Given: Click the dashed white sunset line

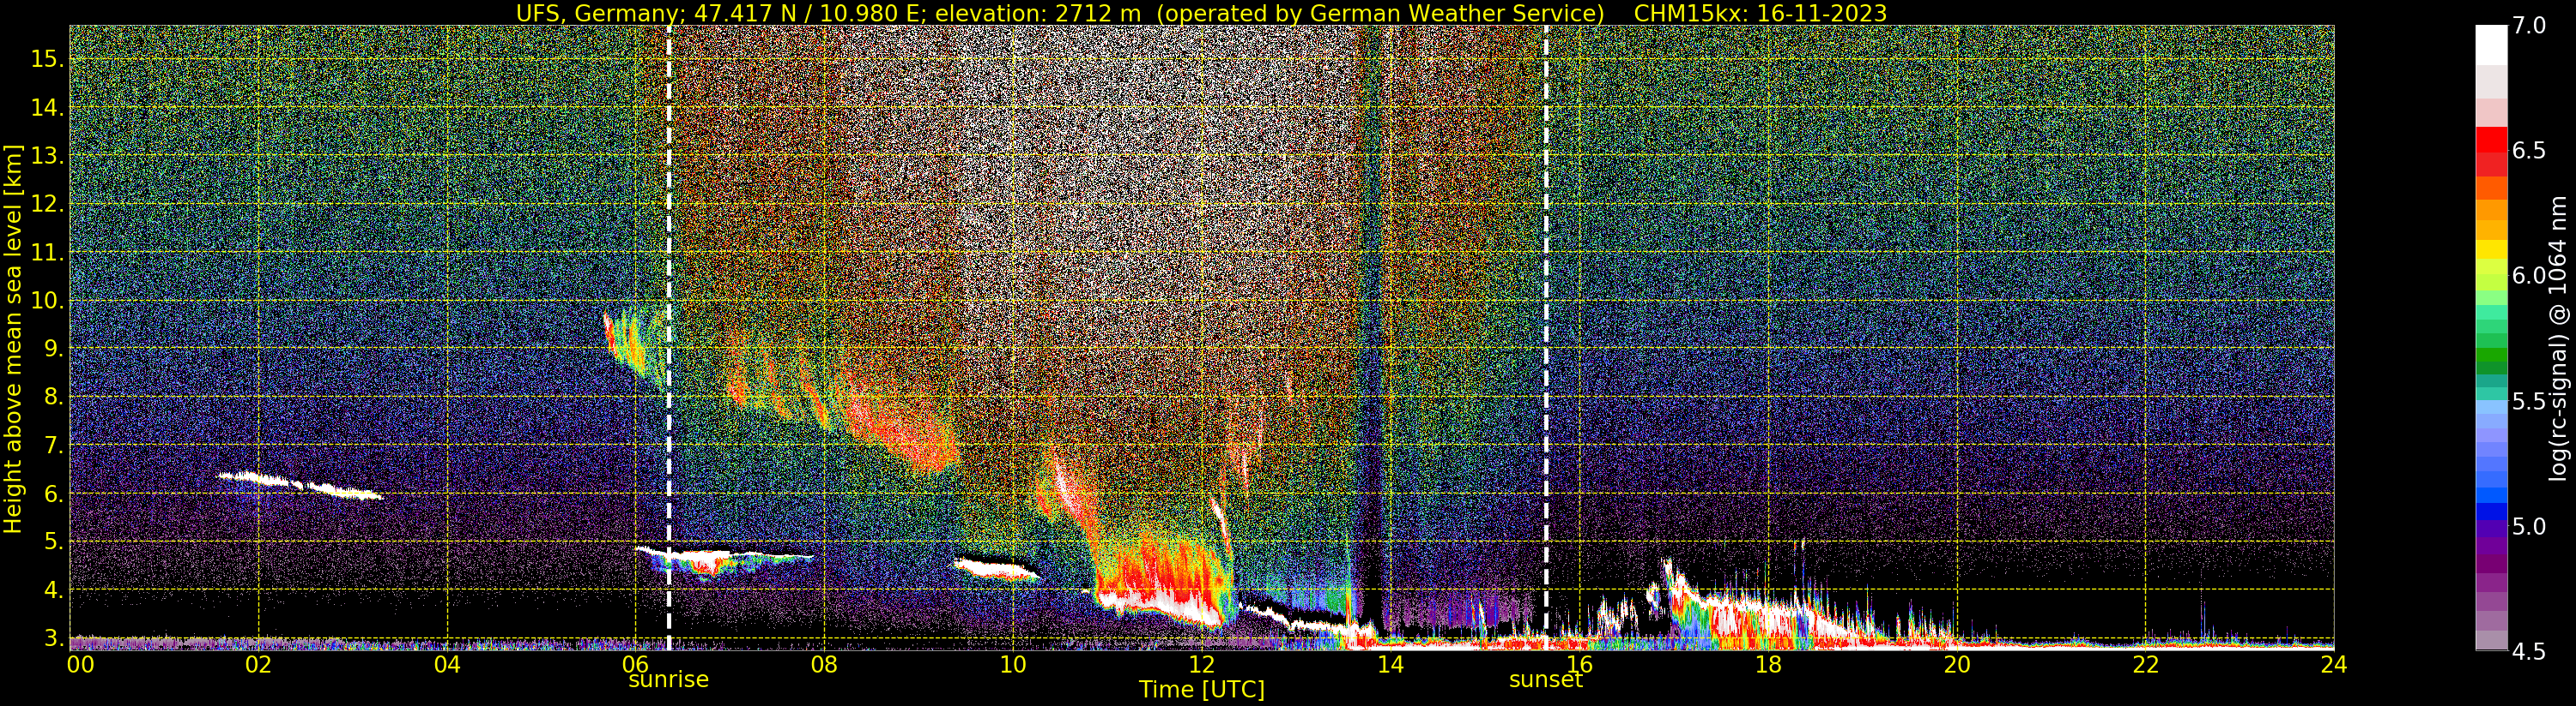Looking at the screenshot, I should (1546, 339).
